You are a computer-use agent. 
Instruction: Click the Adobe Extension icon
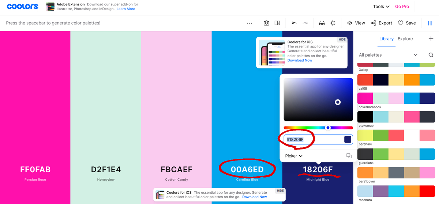coord(50,7)
